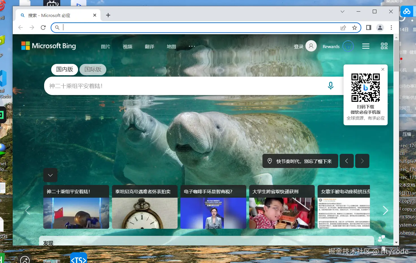Viewport: 416px width, 263px height.
Task: Open the chat feedback icon
Action: point(381,239)
